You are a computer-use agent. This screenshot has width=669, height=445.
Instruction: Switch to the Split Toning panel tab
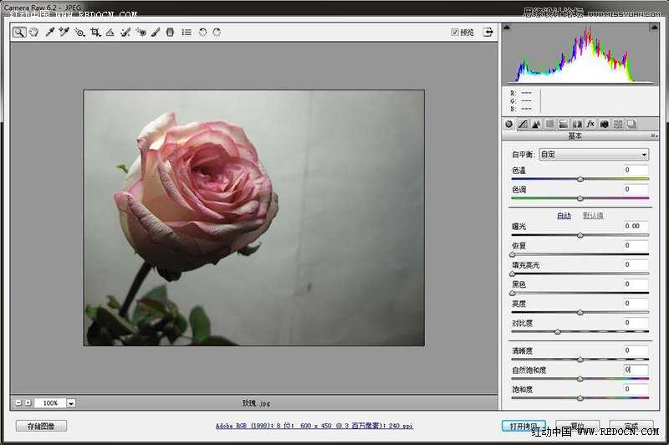point(563,124)
